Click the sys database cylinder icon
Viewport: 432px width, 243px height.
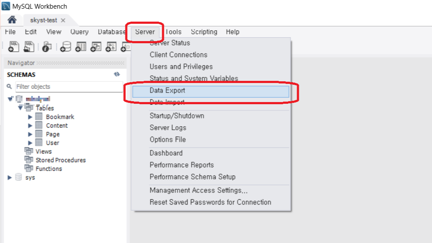[19, 177]
